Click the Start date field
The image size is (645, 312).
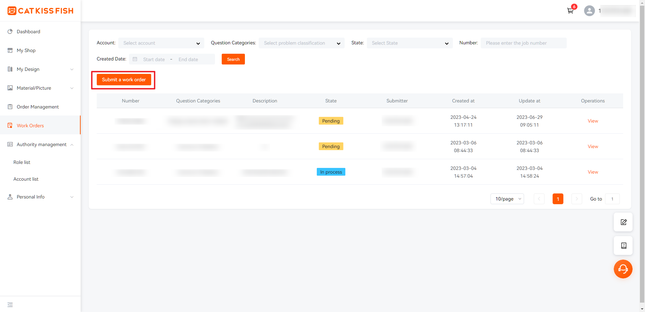(x=154, y=59)
